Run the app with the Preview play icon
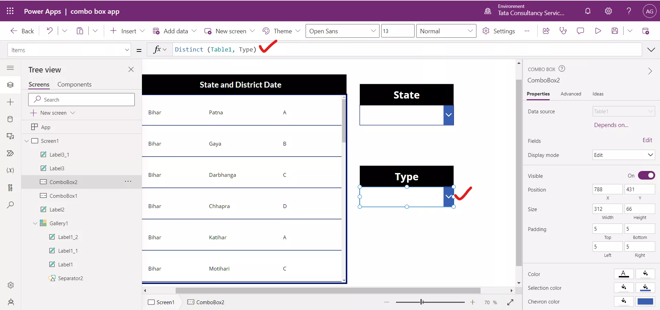Viewport: 660px width, 310px height. point(598,31)
